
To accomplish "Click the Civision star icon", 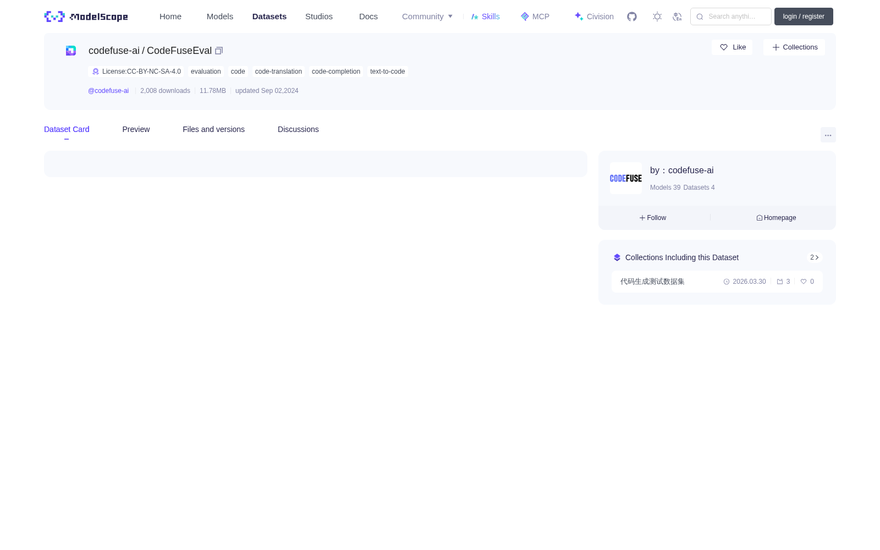I will [x=579, y=16].
